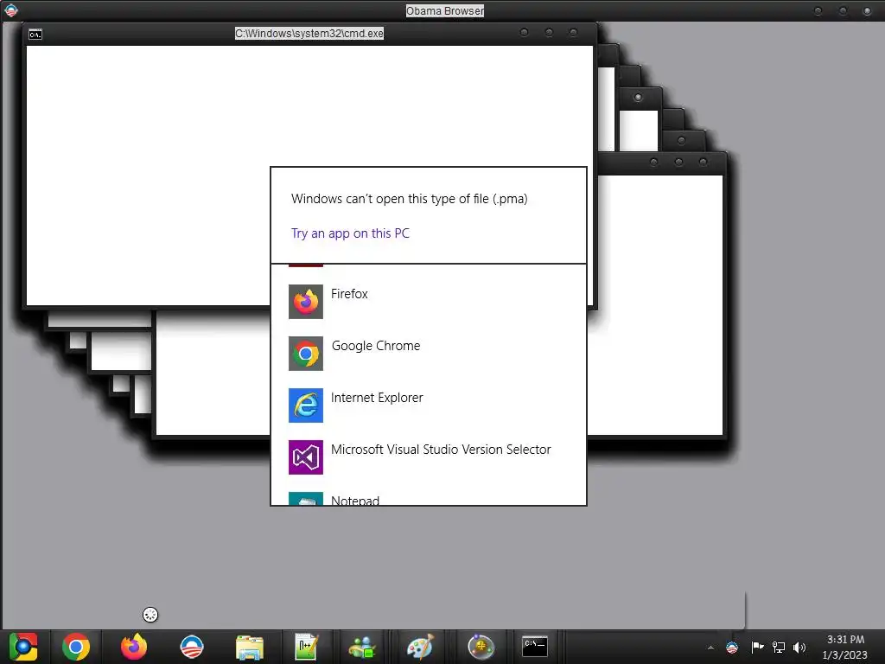The image size is (885, 664).
Task: Open Google Chrome from the taskbar
Action: pyautogui.click(x=76, y=647)
